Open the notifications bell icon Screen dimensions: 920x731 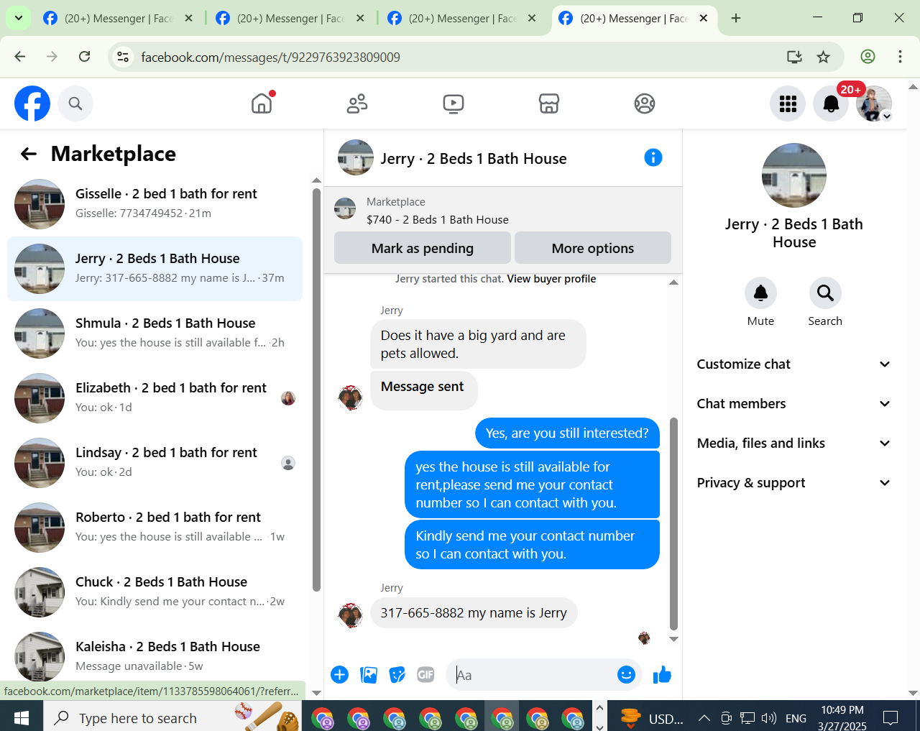pos(831,104)
